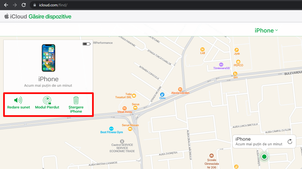Select the Școala Gimnaziala Nr 206 marker

pyautogui.click(x=211, y=156)
